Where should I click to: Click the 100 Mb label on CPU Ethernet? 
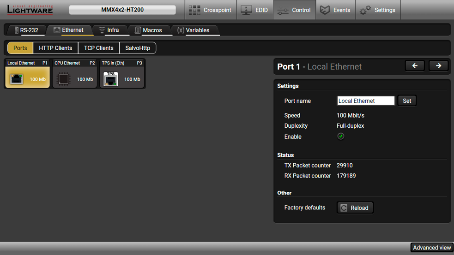coord(85,79)
